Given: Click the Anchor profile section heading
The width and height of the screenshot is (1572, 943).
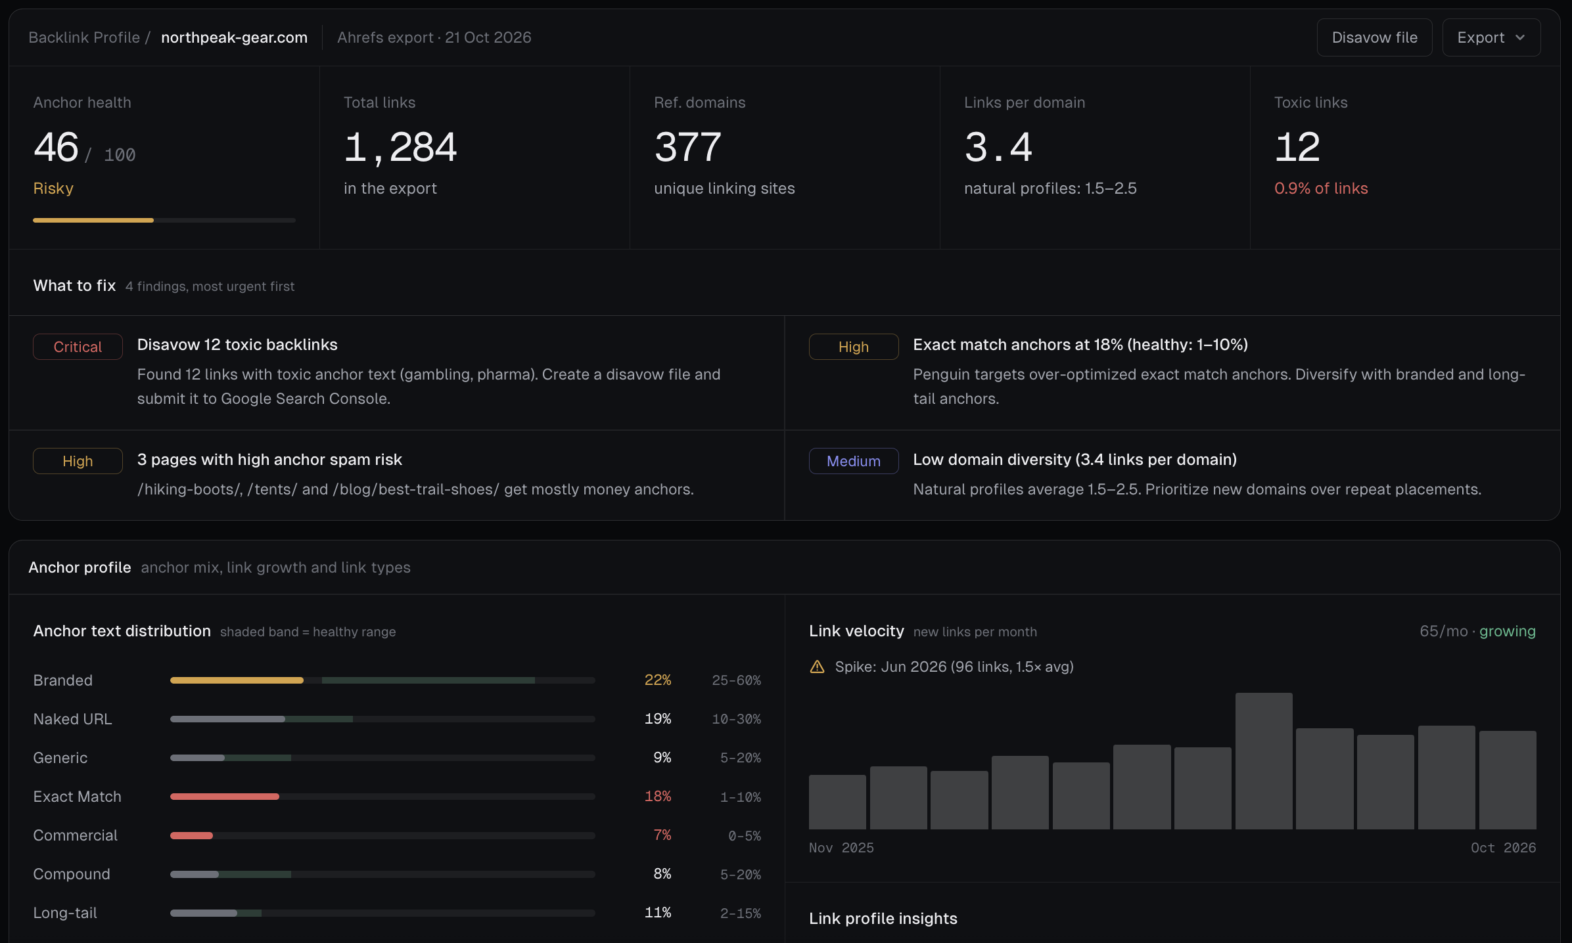Looking at the screenshot, I should pos(80,567).
